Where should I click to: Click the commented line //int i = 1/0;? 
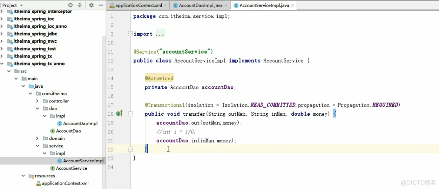[176, 132]
